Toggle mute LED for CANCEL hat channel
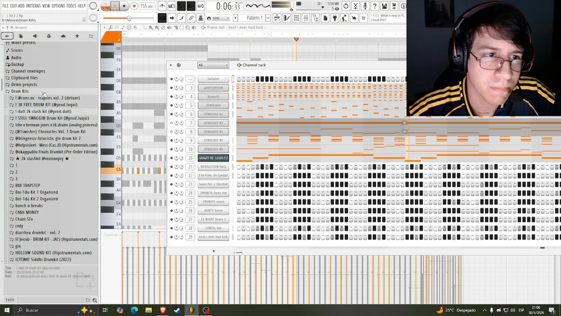This screenshot has height=316, width=561. [x=171, y=228]
